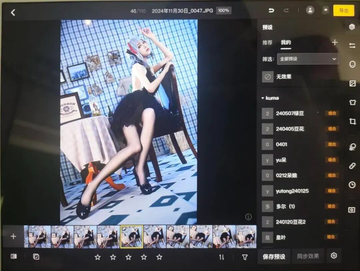Redo the edit

pos(286,10)
